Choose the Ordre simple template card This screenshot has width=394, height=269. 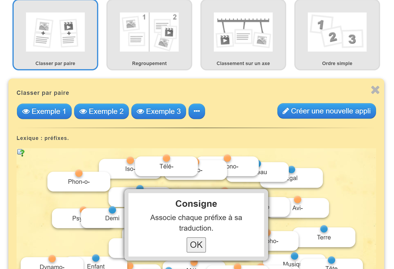pos(337,35)
